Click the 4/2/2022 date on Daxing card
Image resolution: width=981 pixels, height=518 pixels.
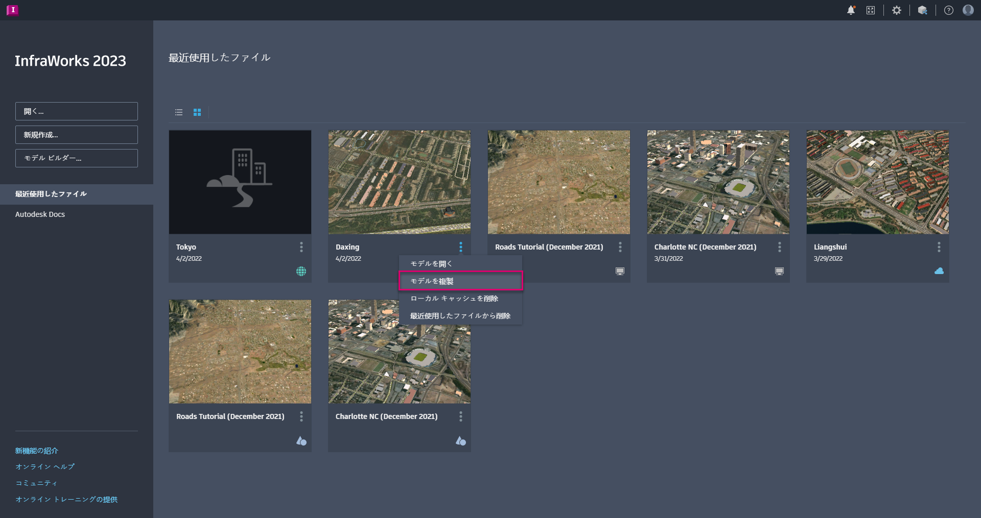[348, 259]
